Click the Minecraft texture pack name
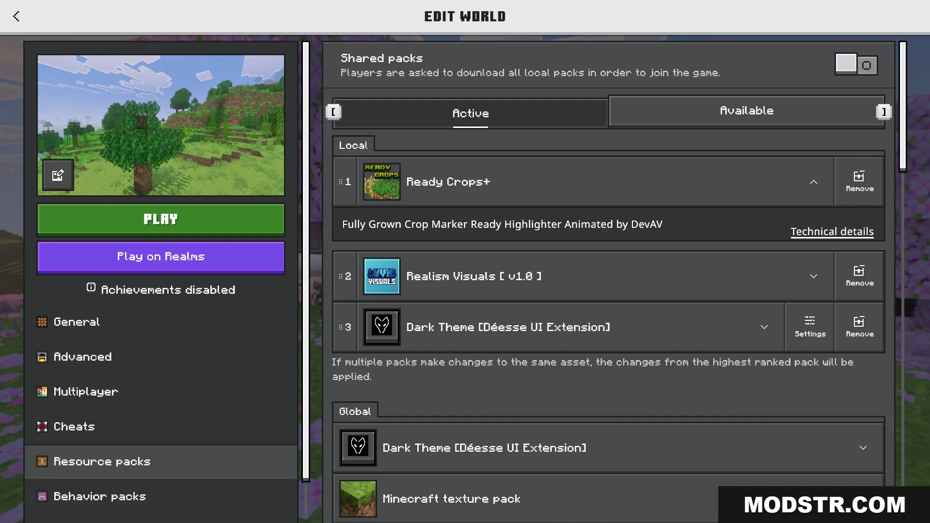The height and width of the screenshot is (523, 930). pos(451,499)
